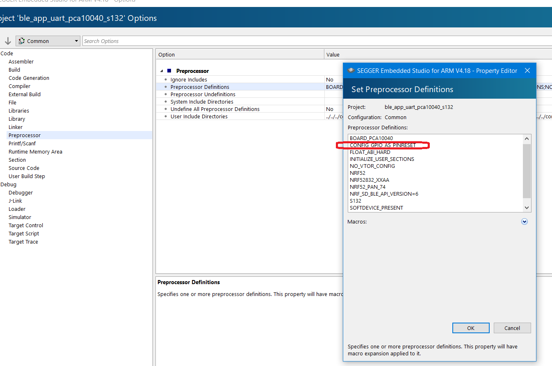
Task: Collapse the Preprocessor option group
Action: [162, 71]
